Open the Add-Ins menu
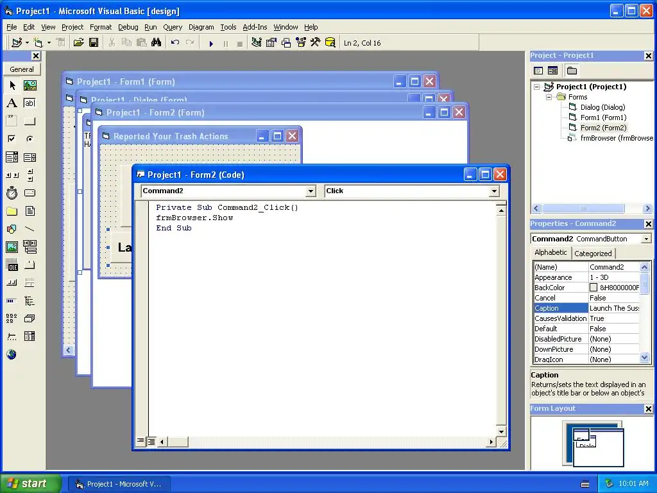 pyautogui.click(x=255, y=27)
